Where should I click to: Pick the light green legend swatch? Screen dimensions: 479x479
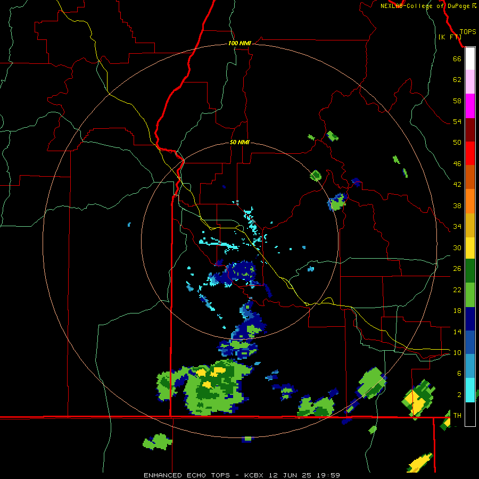[x=470, y=295]
